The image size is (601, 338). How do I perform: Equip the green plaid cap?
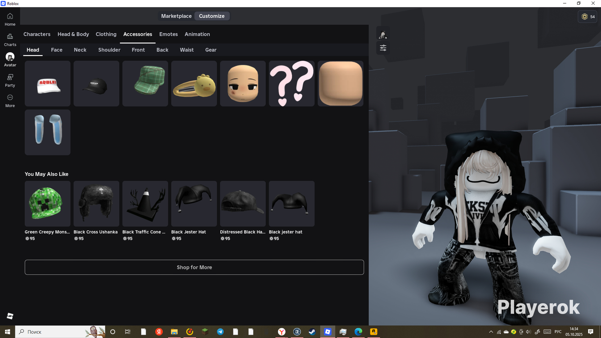[x=145, y=83]
